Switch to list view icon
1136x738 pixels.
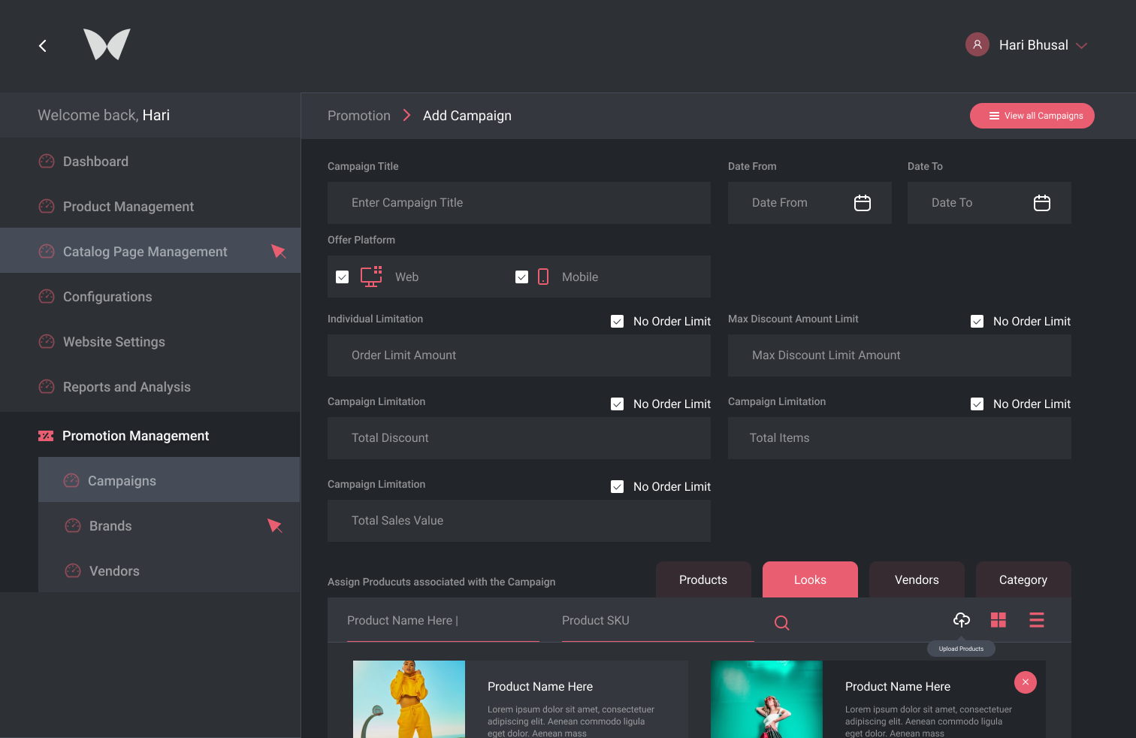tap(1036, 620)
